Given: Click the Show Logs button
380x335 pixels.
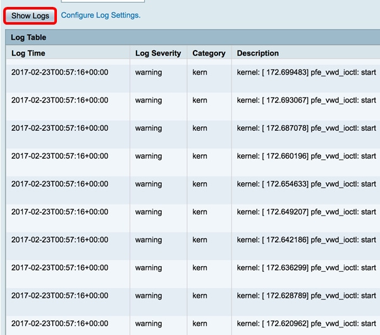Looking at the screenshot, I should [x=30, y=16].
